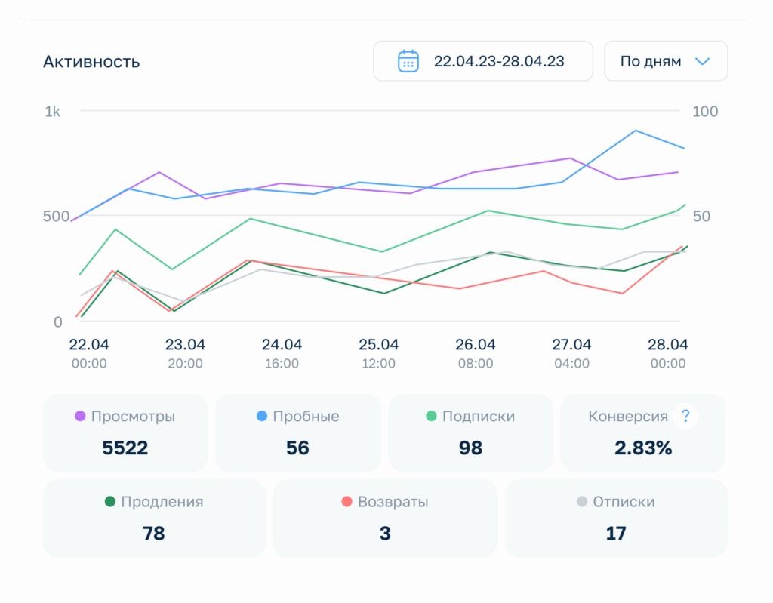The image size is (773, 603).
Task: Click the gray Отписки legend dot
Action: coord(582,502)
